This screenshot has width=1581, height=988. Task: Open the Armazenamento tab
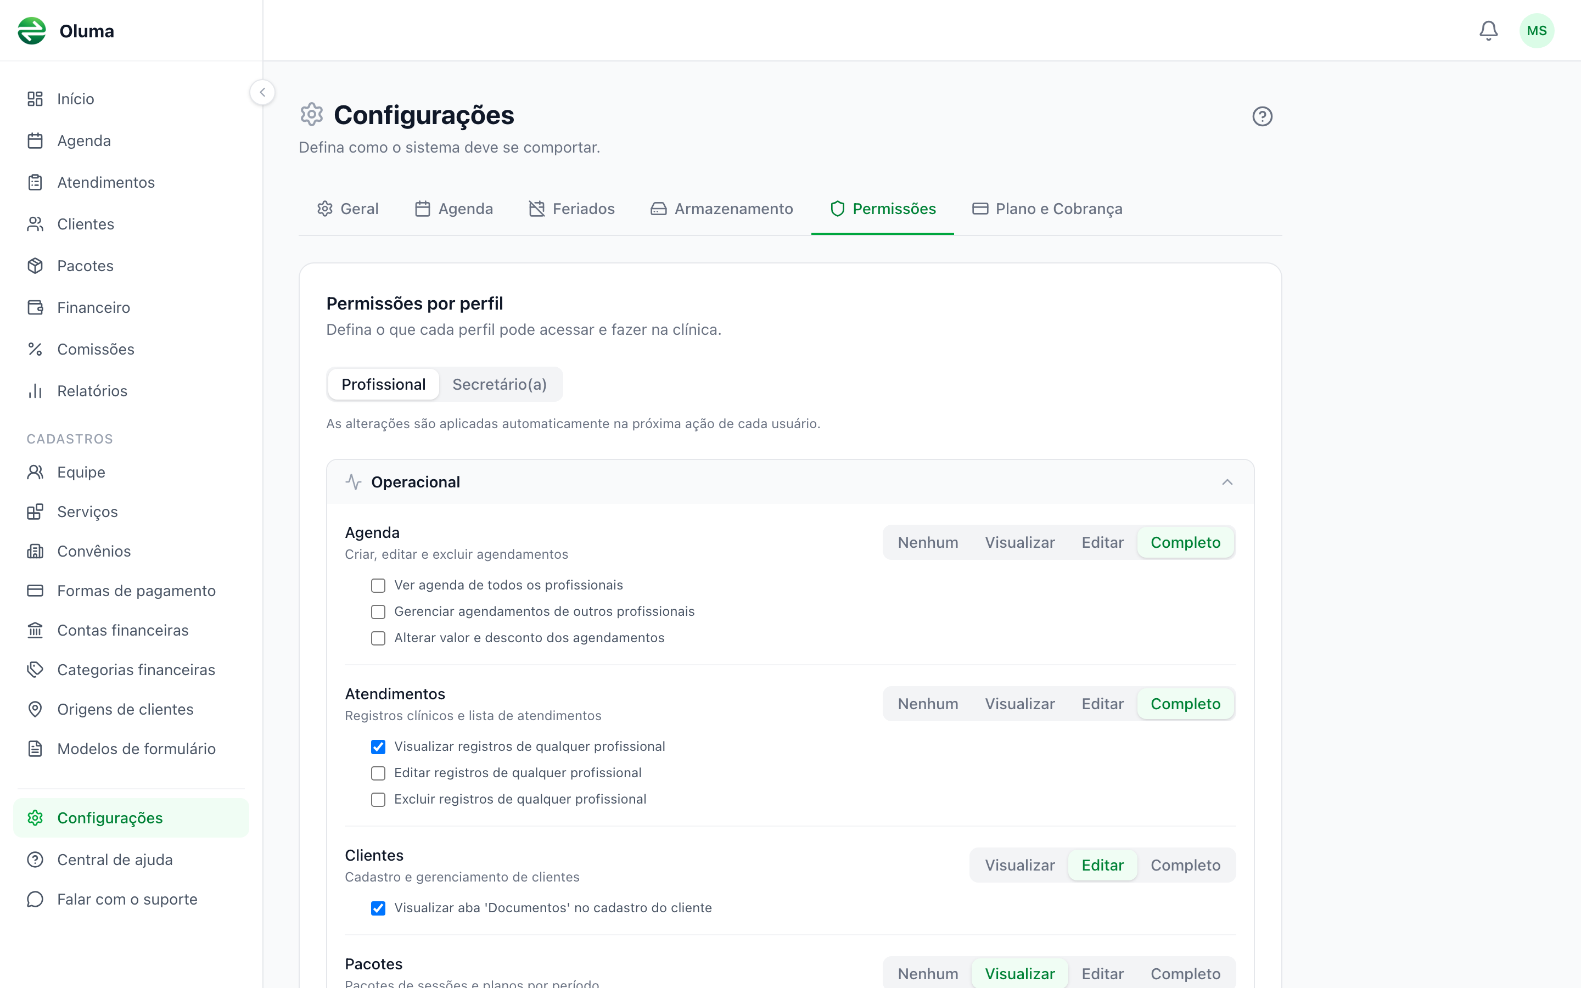[722, 209]
